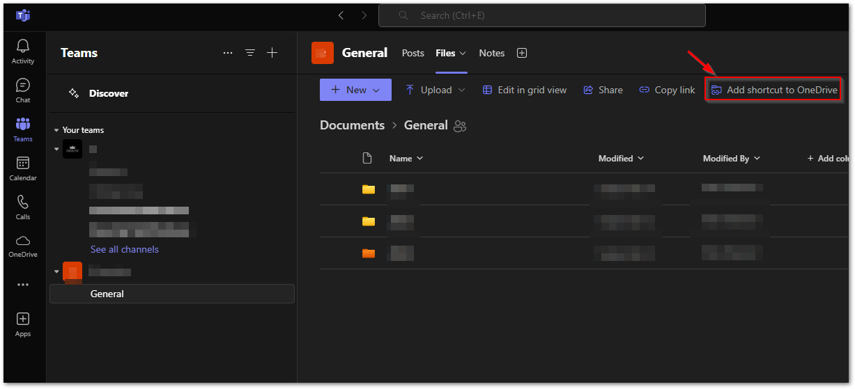Screen dimensions: 855x389
Task: Open the Calls app
Action: click(23, 207)
